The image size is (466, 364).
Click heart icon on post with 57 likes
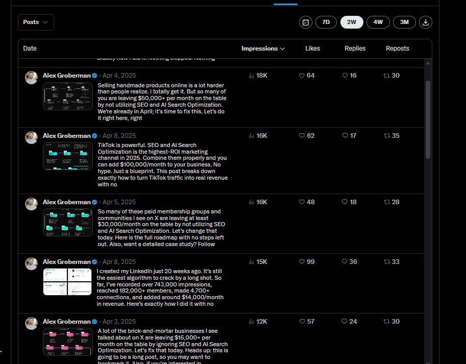pos(302,322)
